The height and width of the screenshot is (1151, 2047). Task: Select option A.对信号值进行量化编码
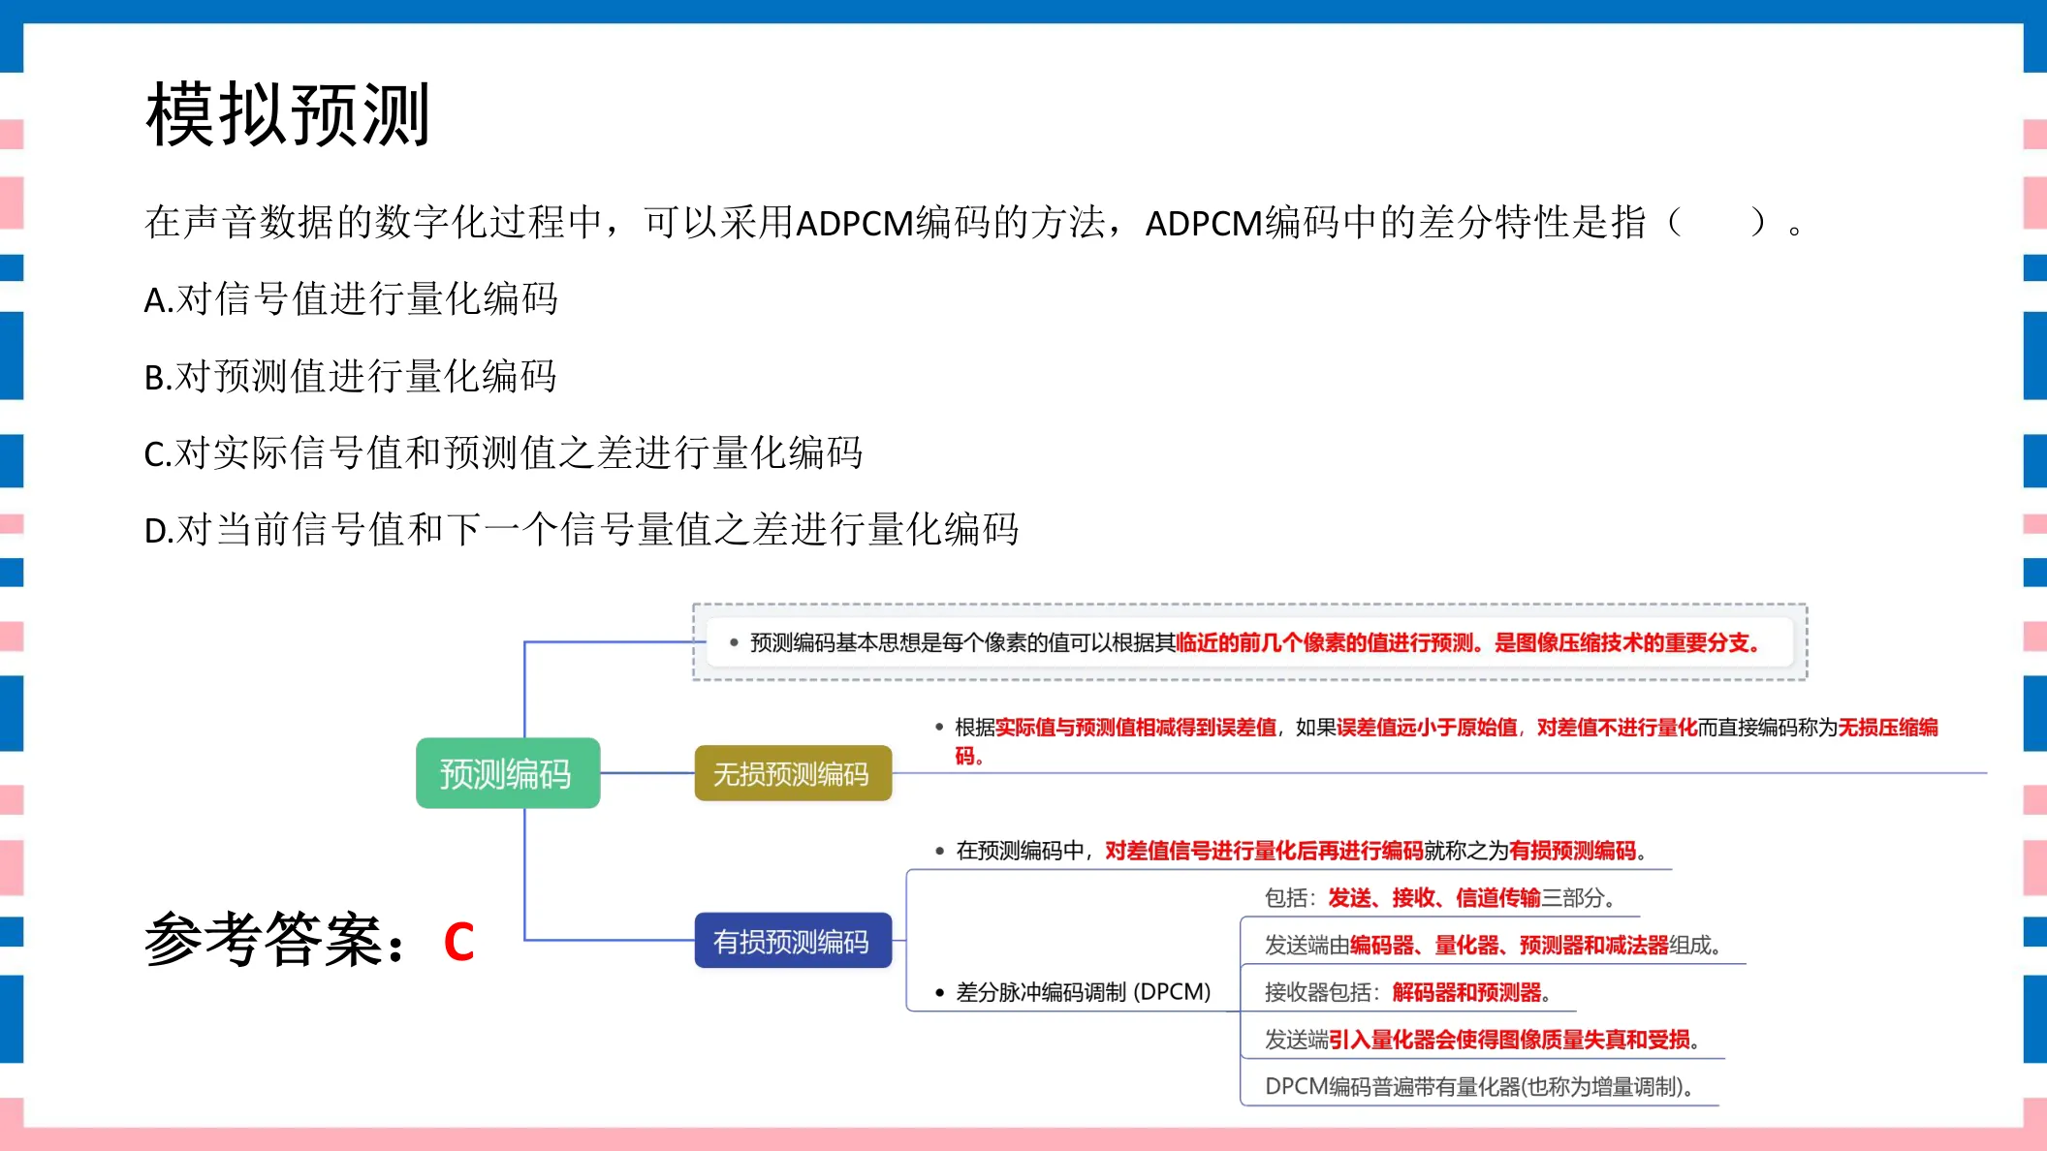tap(351, 298)
